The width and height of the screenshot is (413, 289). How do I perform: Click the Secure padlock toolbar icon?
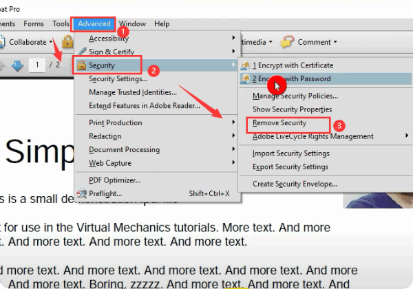[67, 42]
